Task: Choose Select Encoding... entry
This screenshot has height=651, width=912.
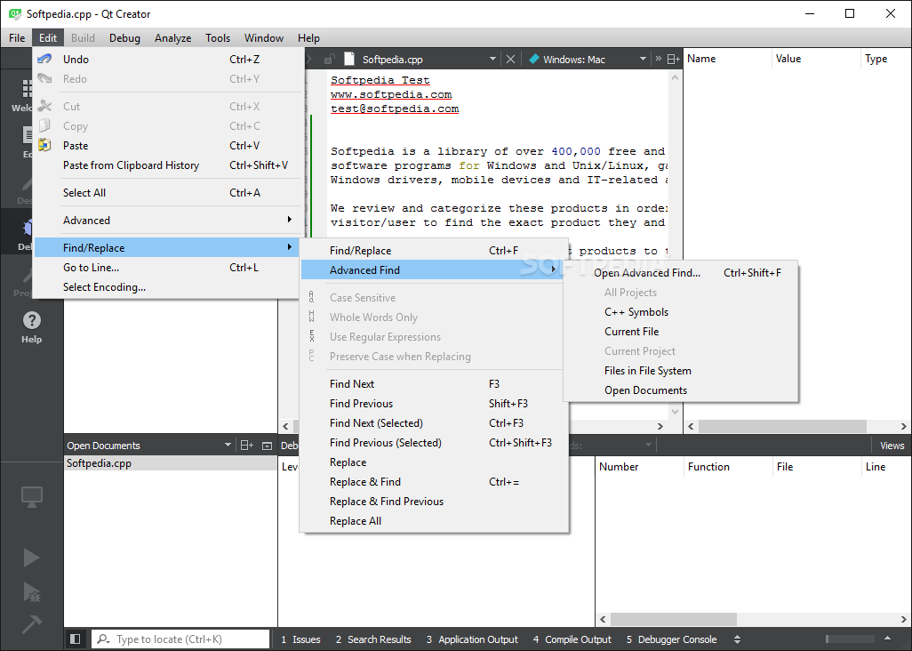Action: [x=169, y=286]
